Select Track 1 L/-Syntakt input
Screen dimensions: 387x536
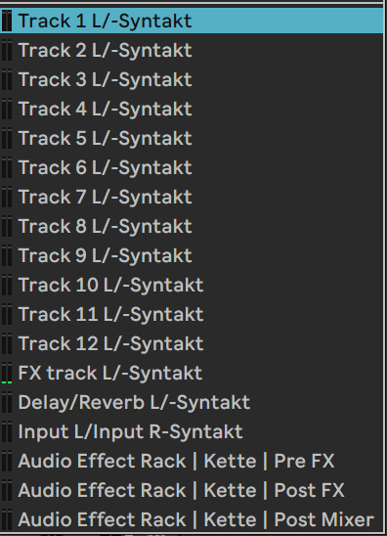click(192, 21)
